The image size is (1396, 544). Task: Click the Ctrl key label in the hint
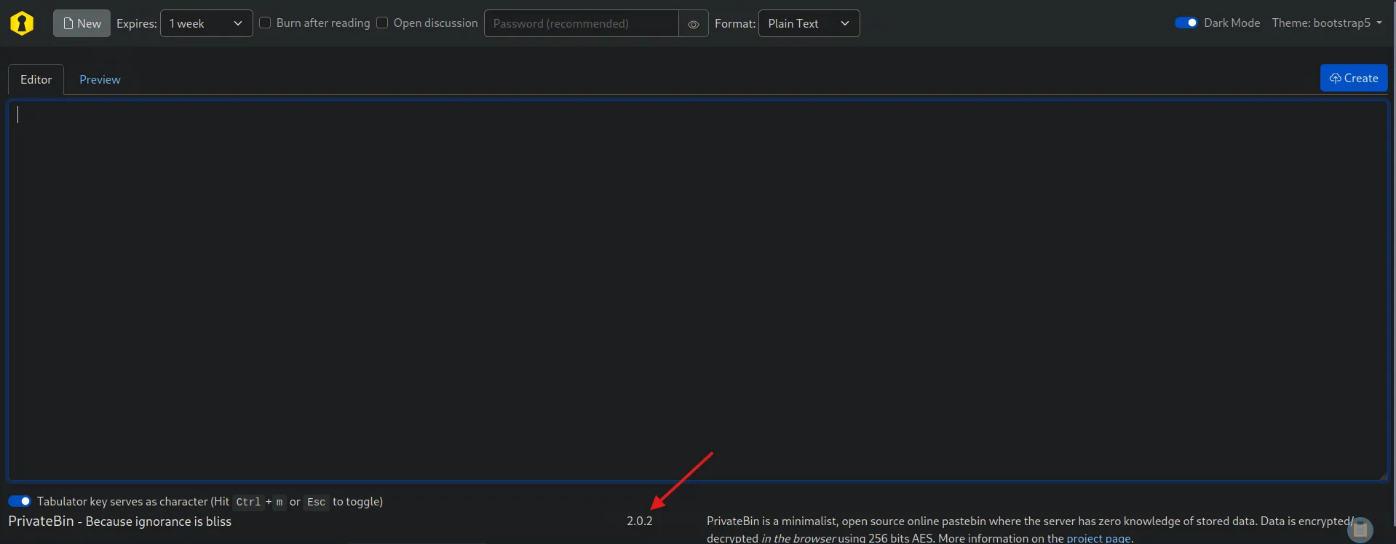248,502
